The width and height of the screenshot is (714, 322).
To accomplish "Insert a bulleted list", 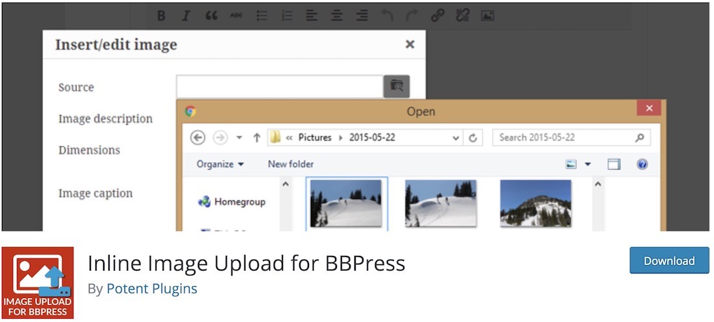I will (262, 16).
